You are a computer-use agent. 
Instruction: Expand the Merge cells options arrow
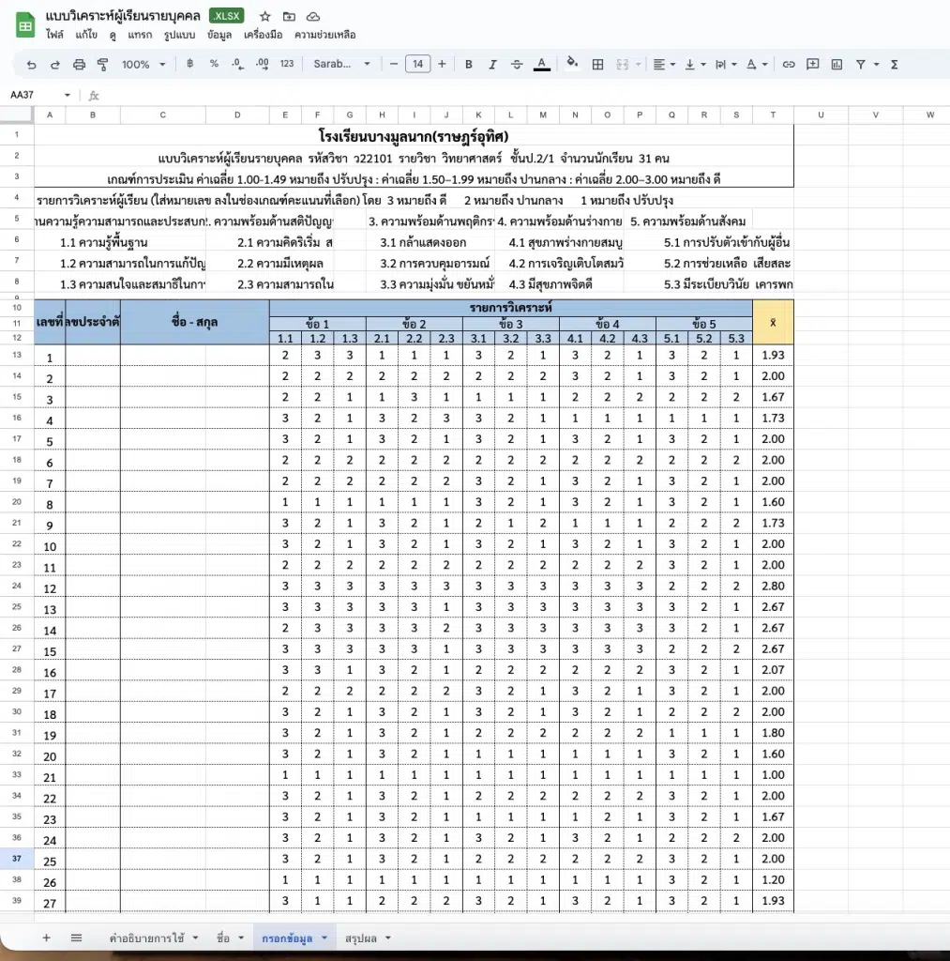tap(639, 65)
